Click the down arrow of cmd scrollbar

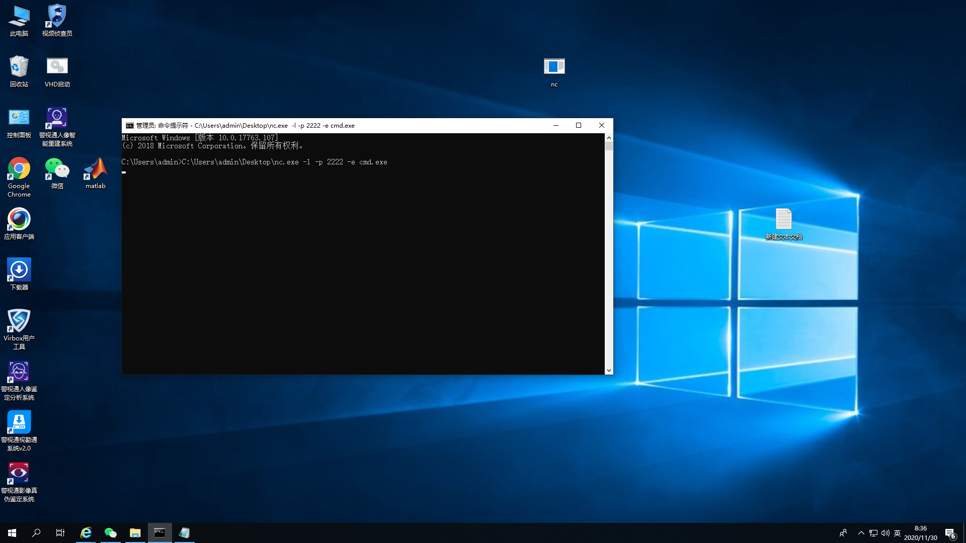click(x=609, y=371)
